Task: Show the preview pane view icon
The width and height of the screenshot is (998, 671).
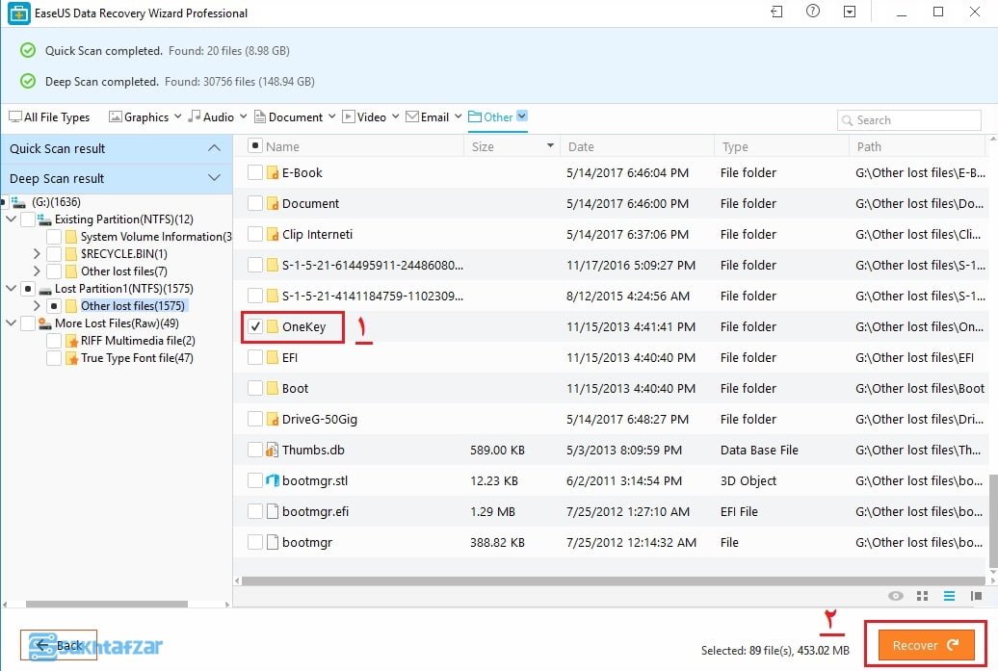Action: 976,596
